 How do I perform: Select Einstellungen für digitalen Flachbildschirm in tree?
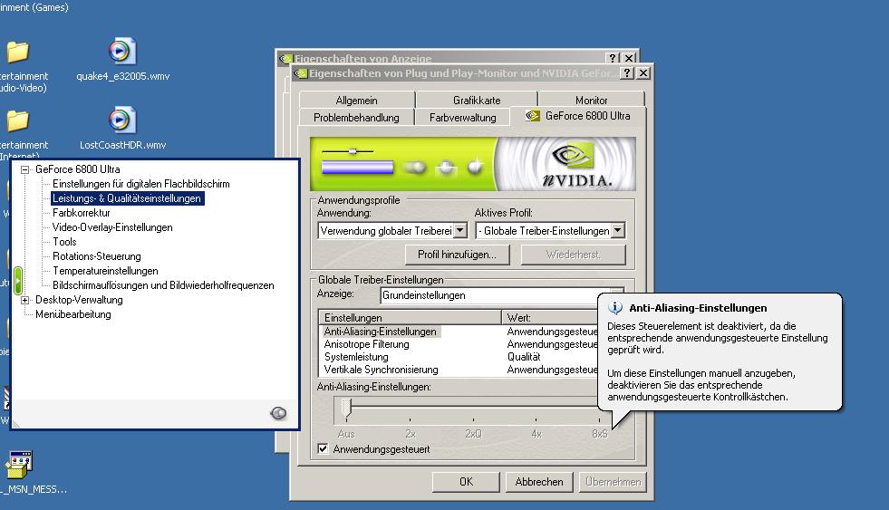141,184
